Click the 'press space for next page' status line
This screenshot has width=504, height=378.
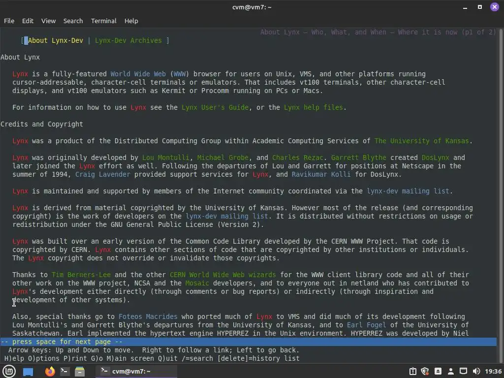248,342
